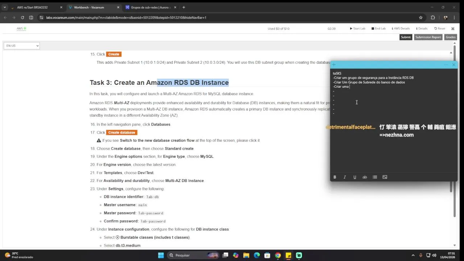Open Sticky Notes on the taskbar
The height and width of the screenshot is (261, 464).
coord(288,255)
